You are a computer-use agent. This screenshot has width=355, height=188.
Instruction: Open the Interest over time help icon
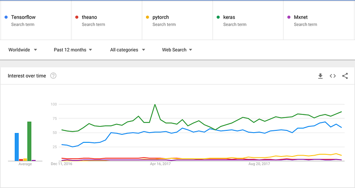click(53, 76)
